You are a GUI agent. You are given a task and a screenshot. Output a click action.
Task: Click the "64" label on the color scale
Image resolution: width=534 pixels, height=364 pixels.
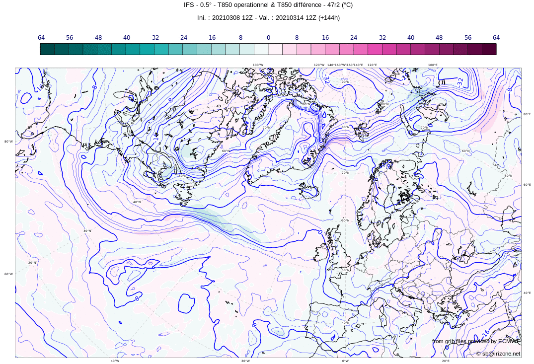point(496,37)
